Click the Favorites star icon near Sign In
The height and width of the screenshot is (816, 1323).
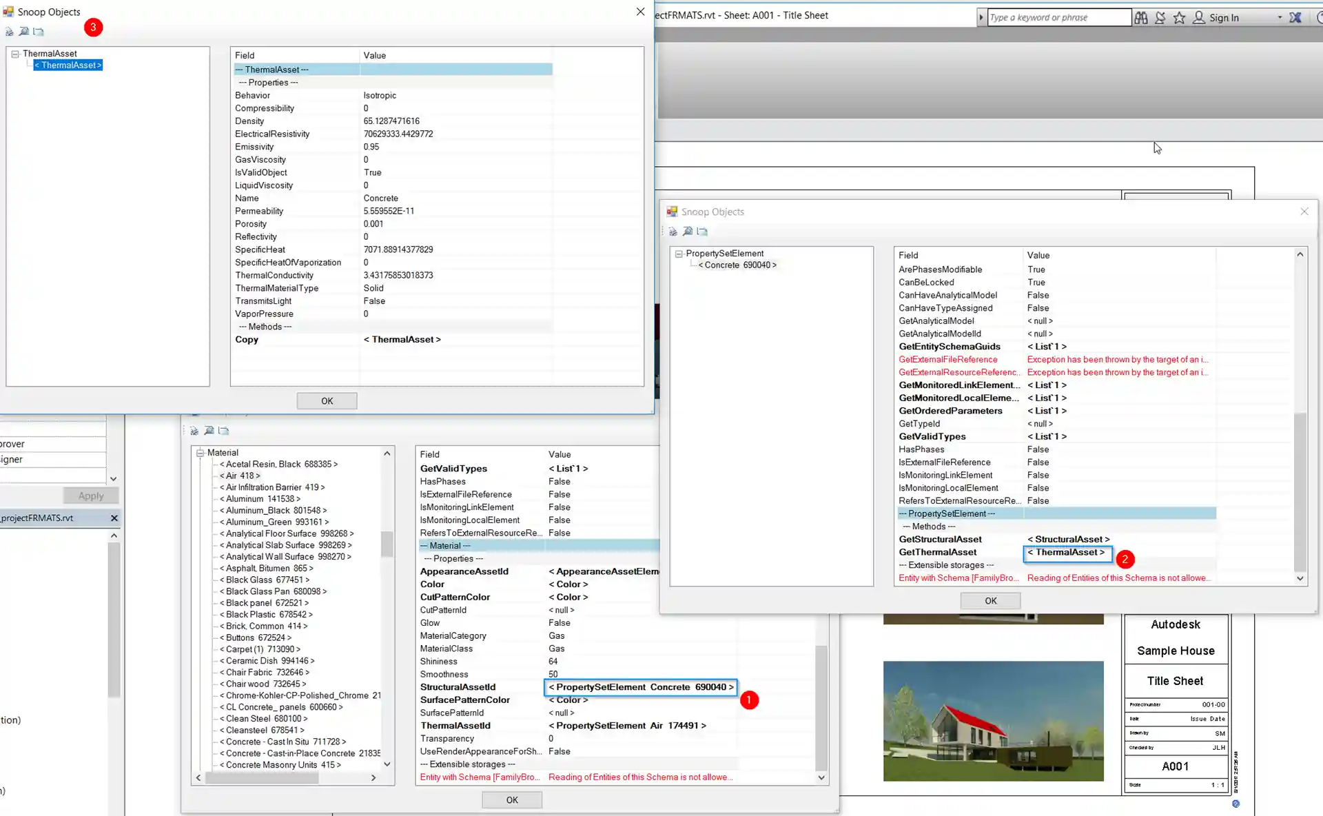coord(1180,17)
